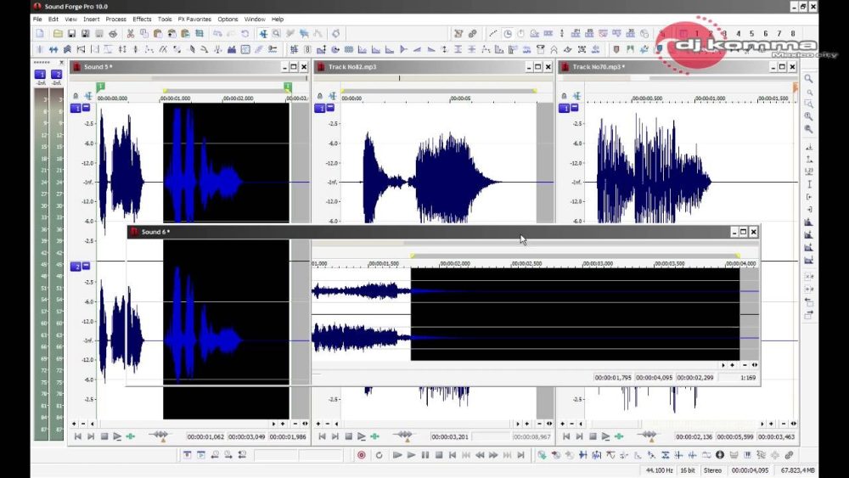Click the Paste icon in toolbar
Image resolution: width=849 pixels, height=478 pixels.
(x=158, y=34)
